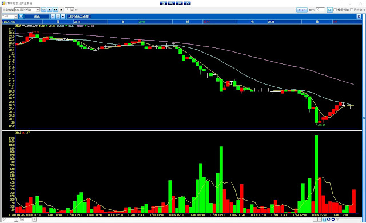Click the zoom slider at bottom-right
This screenshot has height=223, width=366.
coord(349,220)
